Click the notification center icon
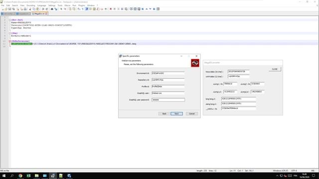 (314, 176)
